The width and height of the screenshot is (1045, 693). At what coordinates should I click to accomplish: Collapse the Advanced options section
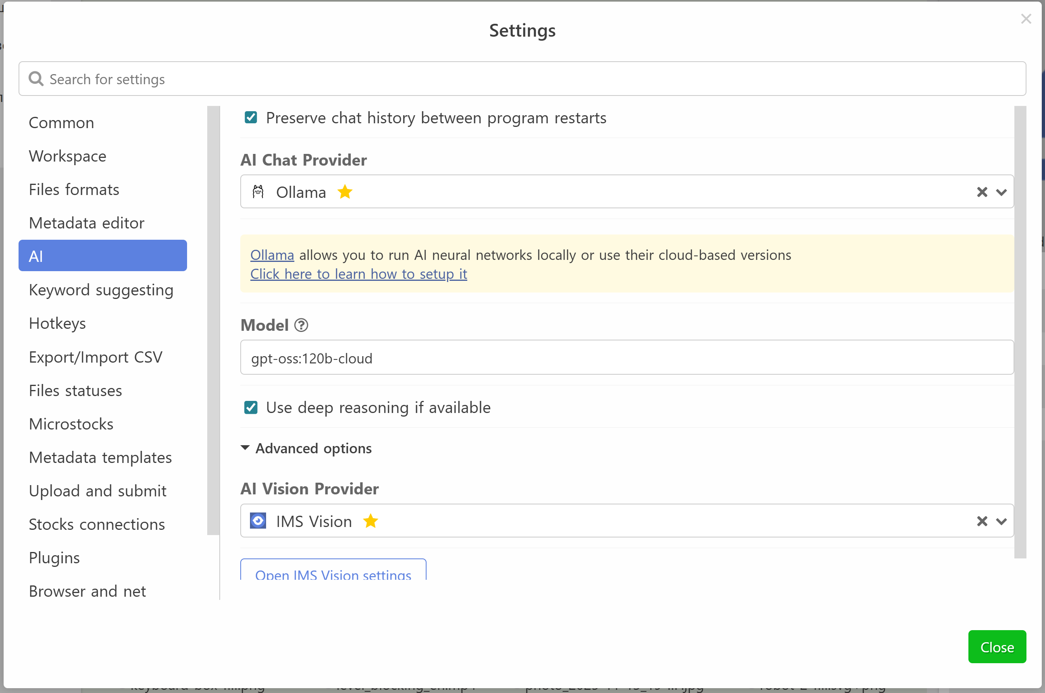pyautogui.click(x=245, y=448)
